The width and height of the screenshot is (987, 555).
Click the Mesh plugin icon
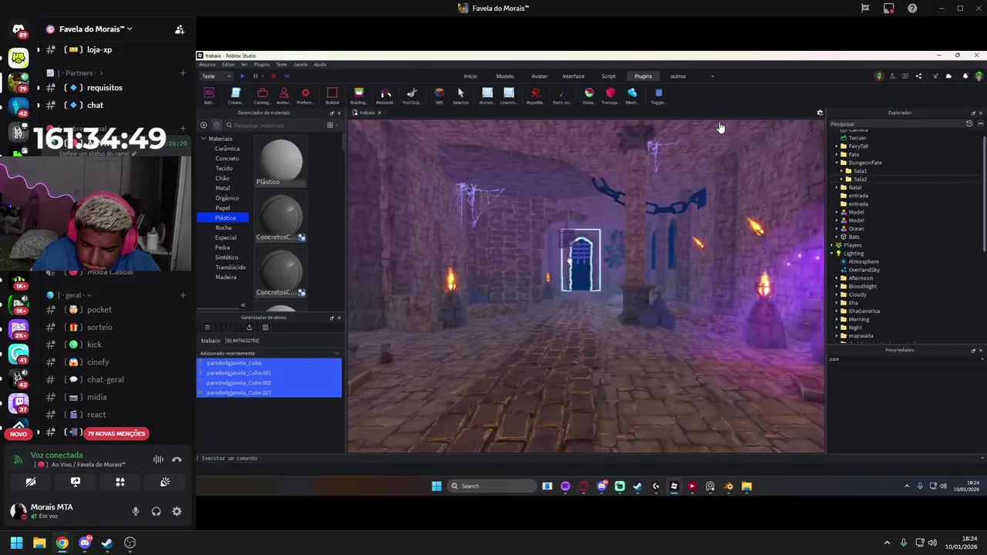click(632, 92)
